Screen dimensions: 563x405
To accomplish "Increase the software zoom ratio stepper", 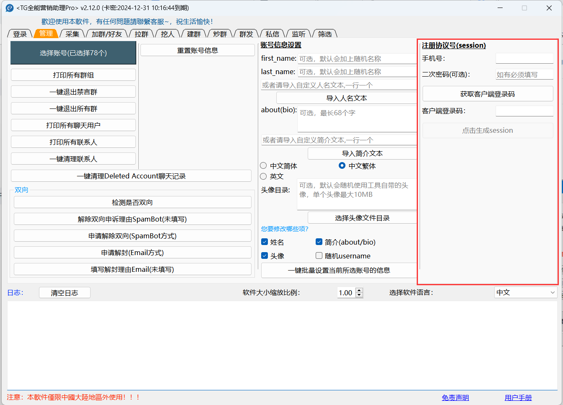I will pyautogui.click(x=359, y=290).
